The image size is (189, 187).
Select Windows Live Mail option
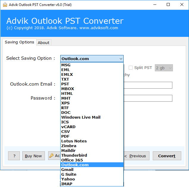point(92,117)
